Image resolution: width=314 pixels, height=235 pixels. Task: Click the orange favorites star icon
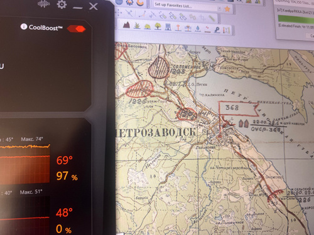pos(227,9)
